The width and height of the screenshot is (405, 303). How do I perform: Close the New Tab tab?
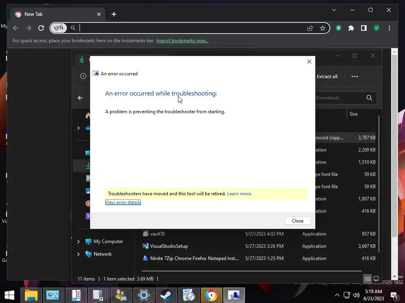point(98,14)
